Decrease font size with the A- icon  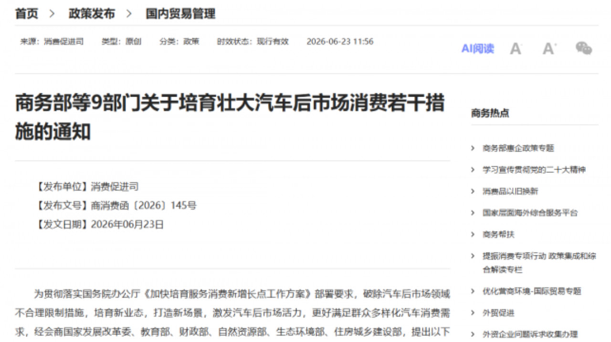tap(516, 49)
